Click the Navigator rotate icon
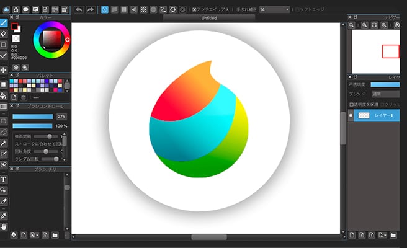Viewport: 407px width, 248px height. [x=397, y=25]
